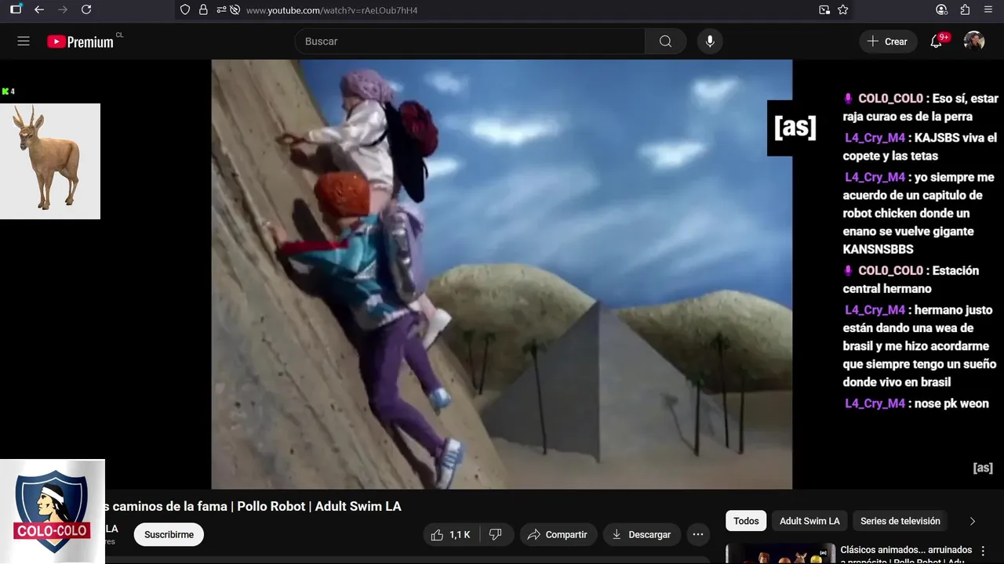The image size is (1004, 564).
Task: Click the autoplay blocked icon in address bar
Action: coord(235,10)
